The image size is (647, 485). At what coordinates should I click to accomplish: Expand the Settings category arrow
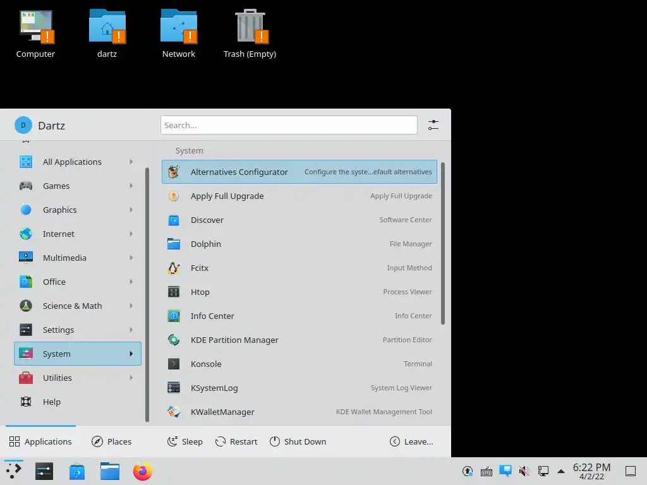click(x=131, y=330)
